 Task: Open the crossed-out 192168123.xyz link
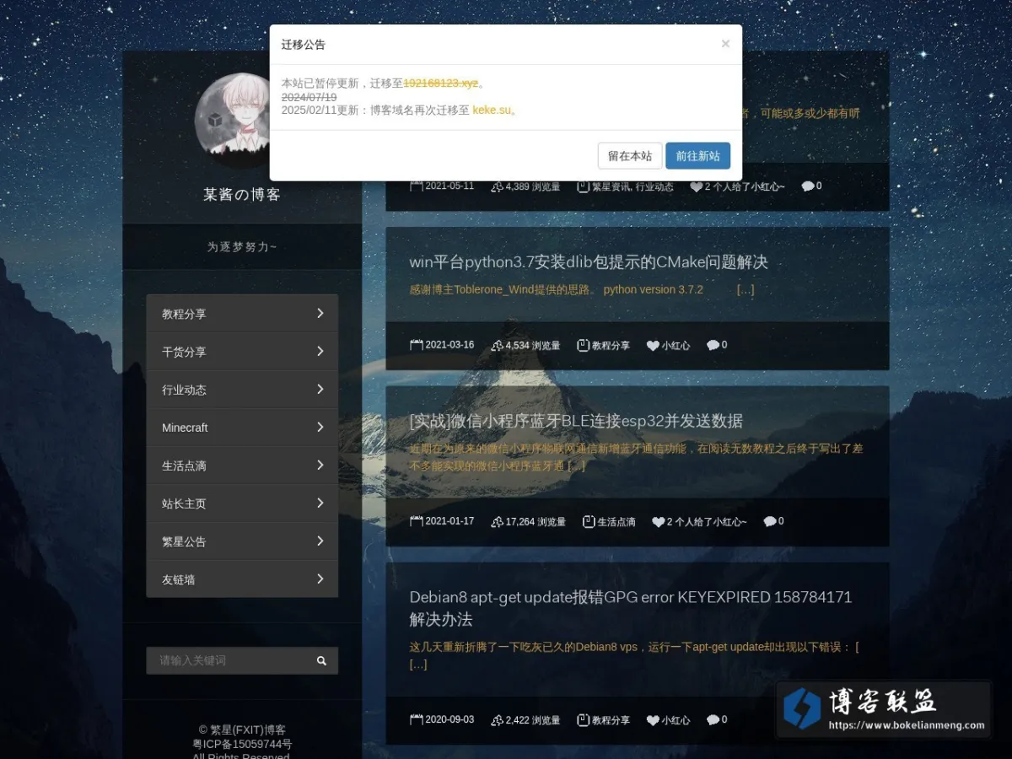click(441, 83)
